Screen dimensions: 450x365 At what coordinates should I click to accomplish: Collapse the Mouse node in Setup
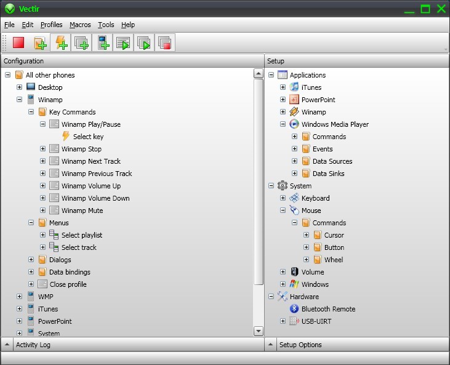[283, 211]
